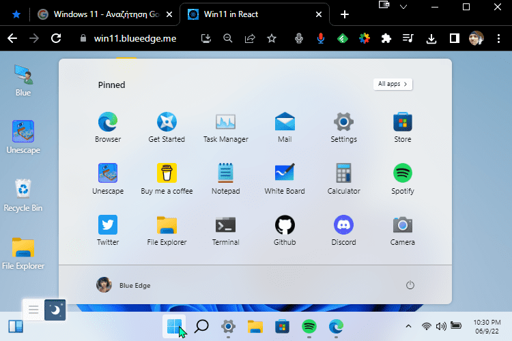
Task: Open the bookmarks star at tab strip start
Action: (x=16, y=14)
